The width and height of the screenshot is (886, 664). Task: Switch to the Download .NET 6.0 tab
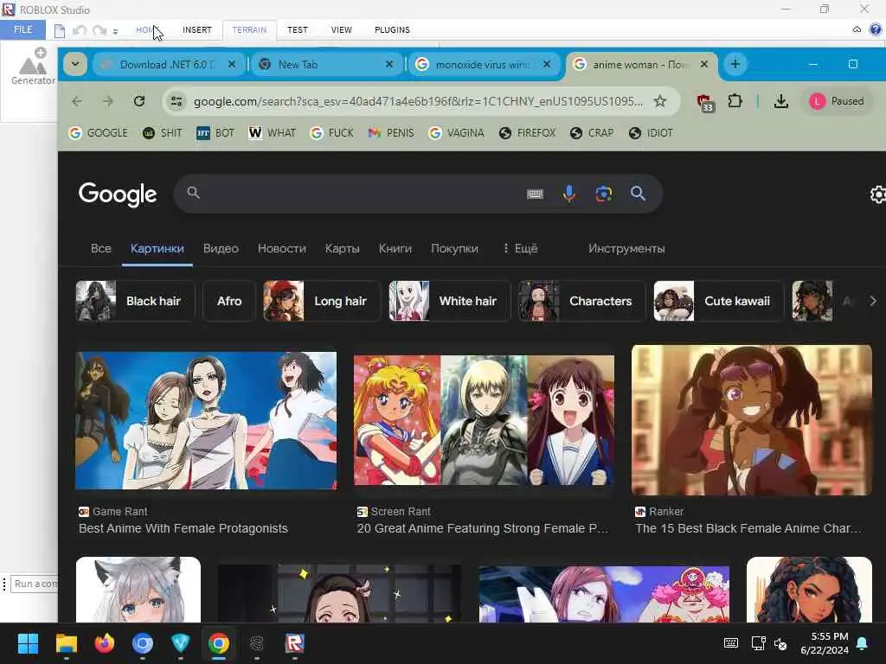pos(167,64)
